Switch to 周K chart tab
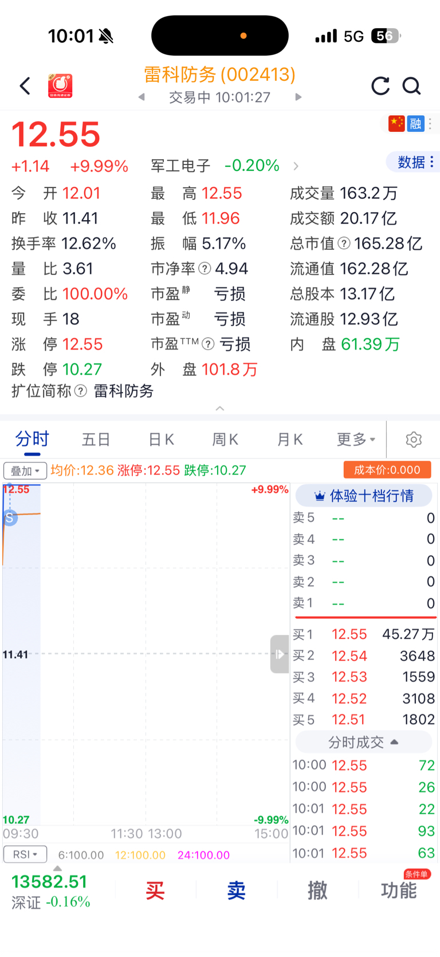This screenshot has height=957, width=440. click(225, 440)
